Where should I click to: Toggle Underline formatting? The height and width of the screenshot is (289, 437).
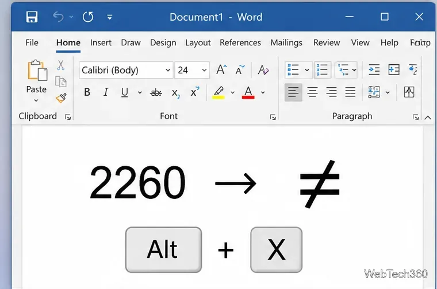tap(125, 92)
